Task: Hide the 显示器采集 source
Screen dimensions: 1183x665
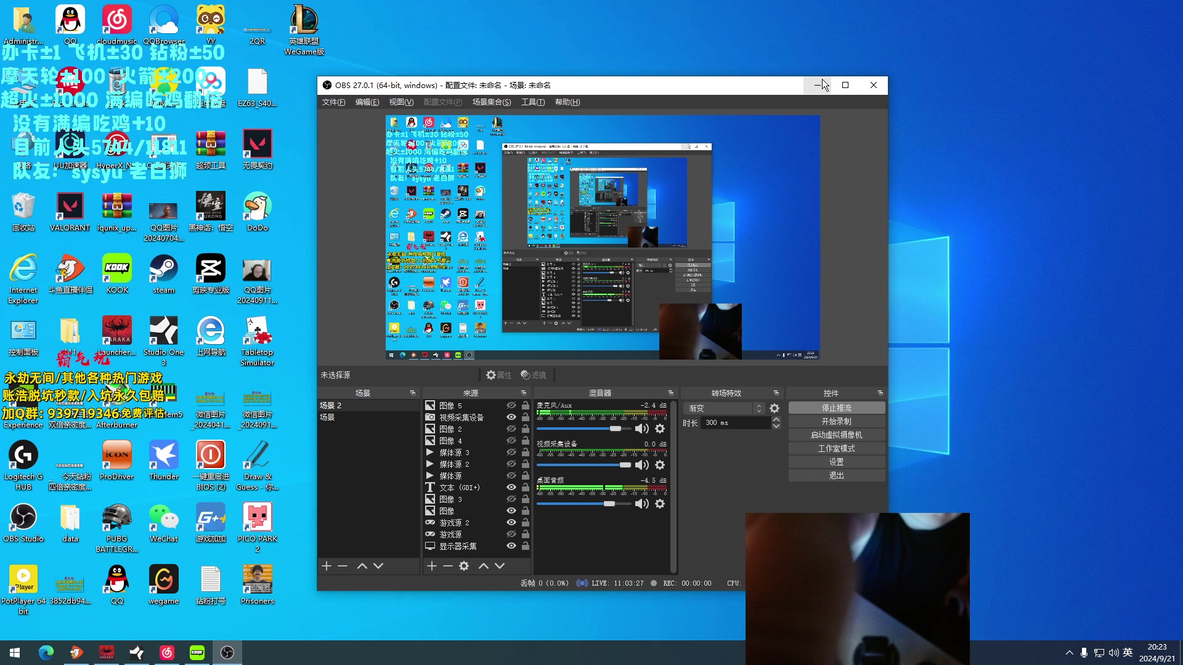Action: pyautogui.click(x=511, y=546)
